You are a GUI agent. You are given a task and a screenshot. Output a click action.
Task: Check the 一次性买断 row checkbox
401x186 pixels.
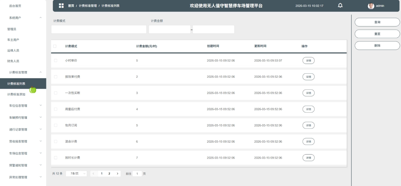56,93
